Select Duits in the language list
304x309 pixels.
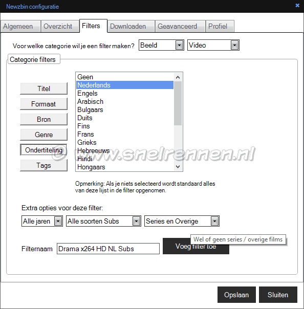tap(125, 118)
